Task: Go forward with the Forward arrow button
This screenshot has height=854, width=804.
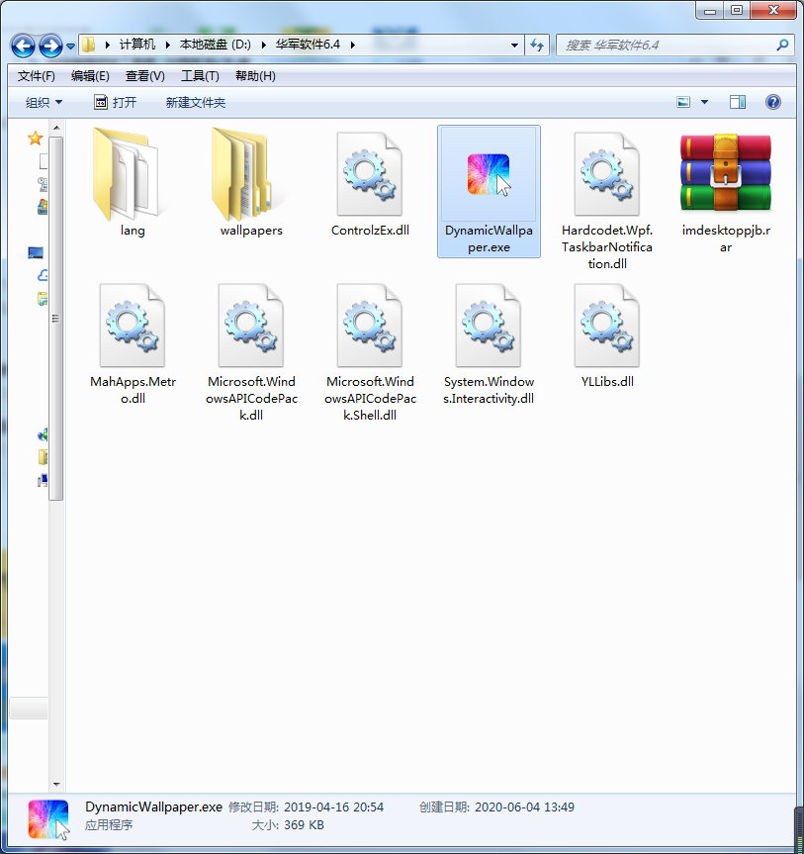Action: [x=50, y=46]
